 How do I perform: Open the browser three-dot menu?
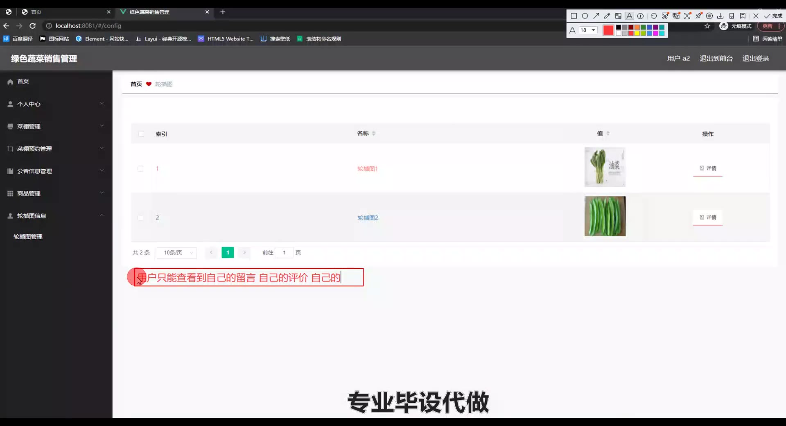coord(779,26)
